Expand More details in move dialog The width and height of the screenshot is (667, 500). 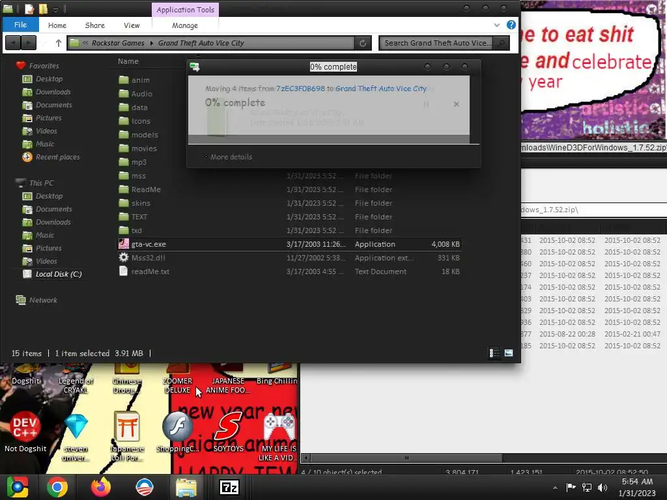(x=229, y=157)
